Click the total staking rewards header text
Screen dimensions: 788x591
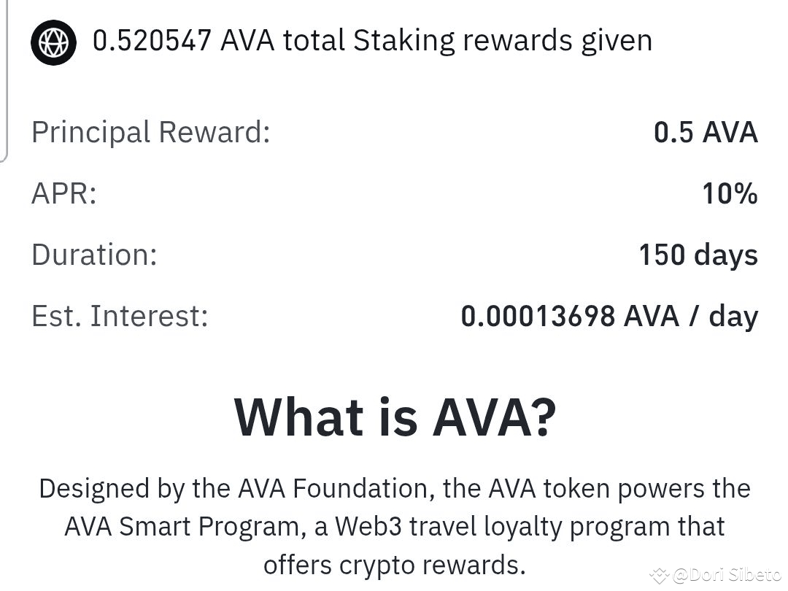pyautogui.click(x=371, y=41)
